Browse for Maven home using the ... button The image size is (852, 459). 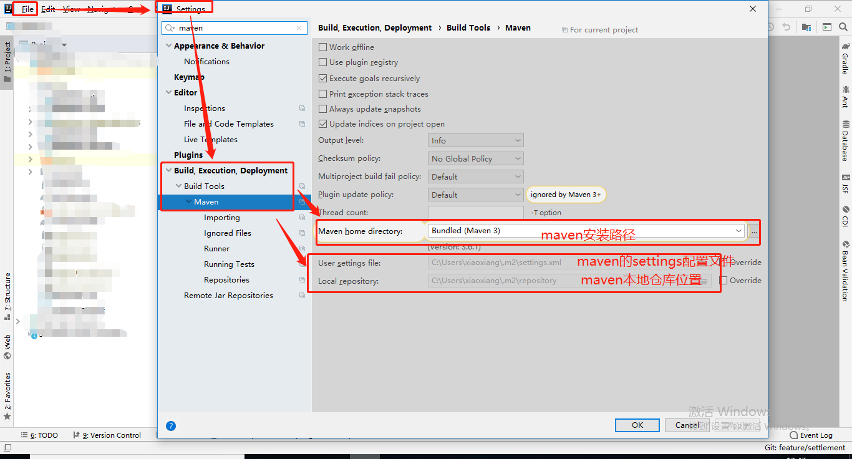(x=754, y=231)
